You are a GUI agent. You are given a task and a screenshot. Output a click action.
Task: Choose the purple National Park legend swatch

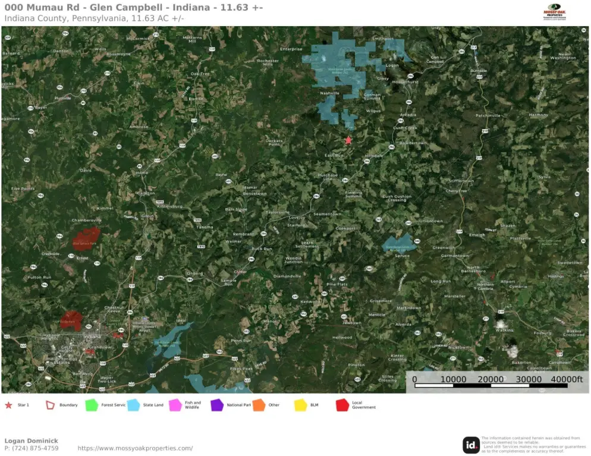click(217, 405)
